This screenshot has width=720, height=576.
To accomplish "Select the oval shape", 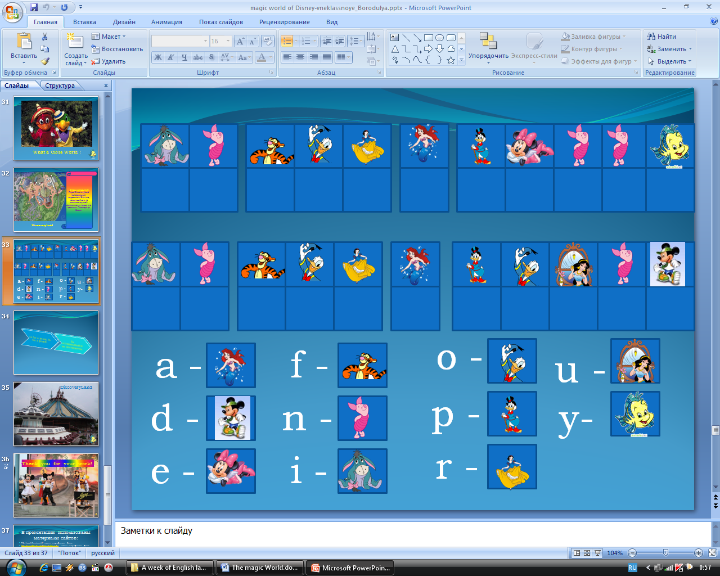I will [x=440, y=38].
